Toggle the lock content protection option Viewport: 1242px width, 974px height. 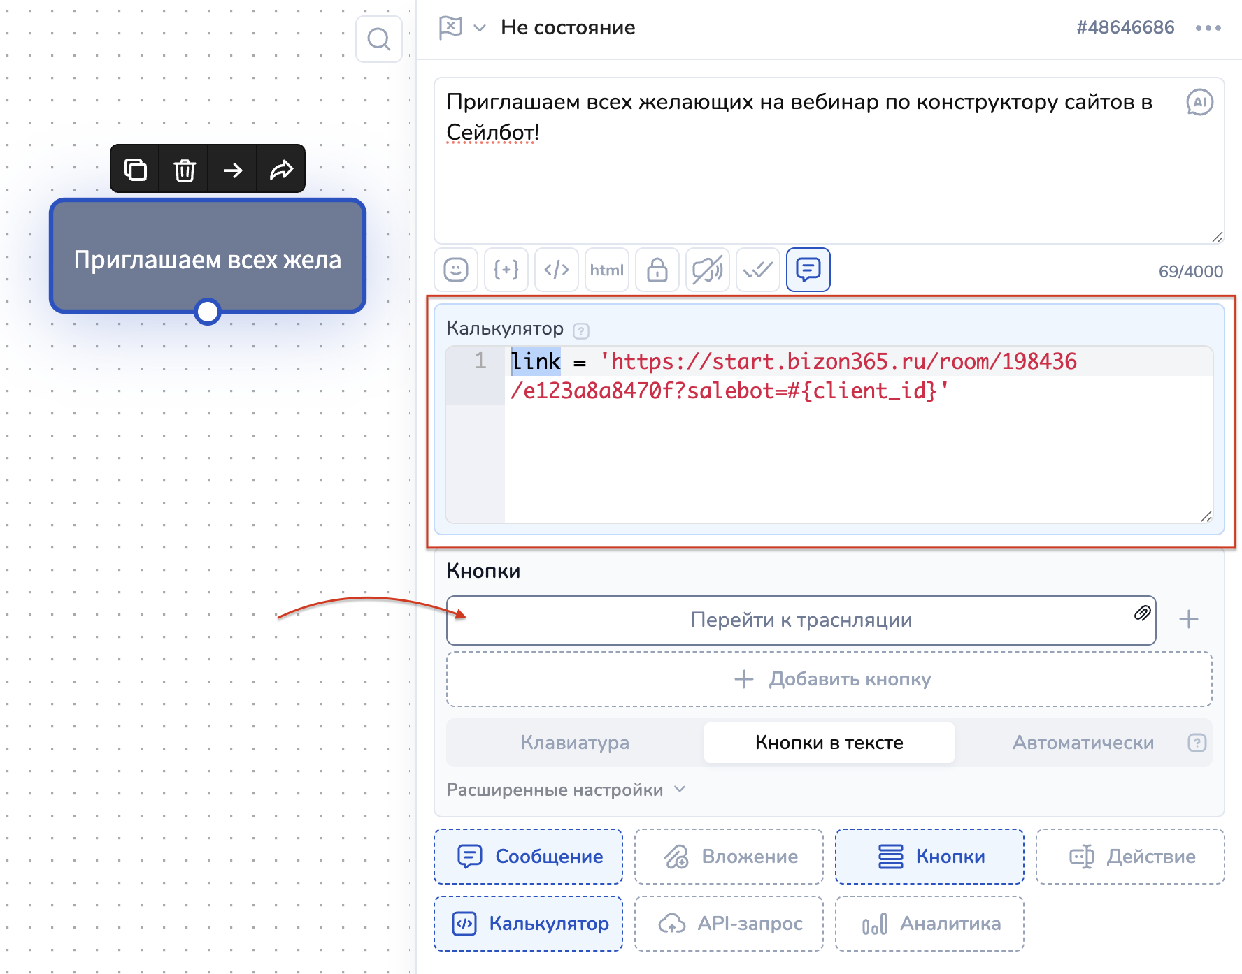[657, 270]
